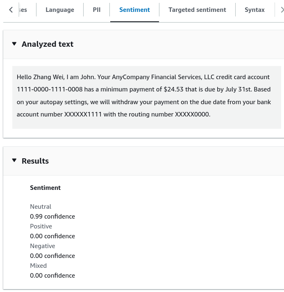
Task: Collapse the Results section triangle
Action: tap(14, 160)
